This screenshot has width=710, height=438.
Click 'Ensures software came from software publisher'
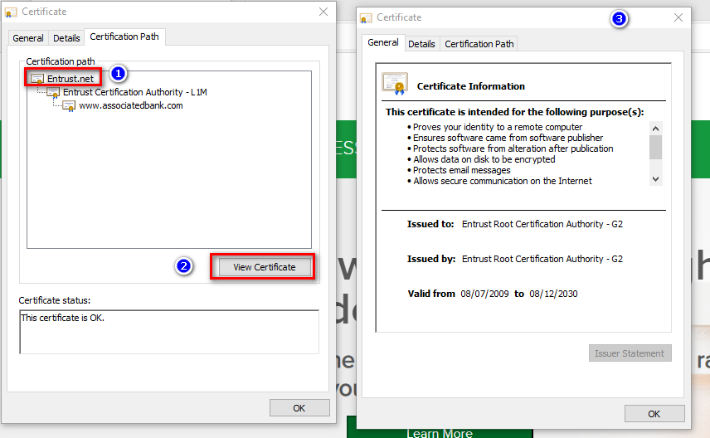tap(508, 138)
